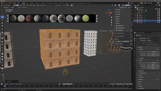This screenshot has height=91, width=161.
Task: Click Render Max Samples value field
Action: coord(153,65)
